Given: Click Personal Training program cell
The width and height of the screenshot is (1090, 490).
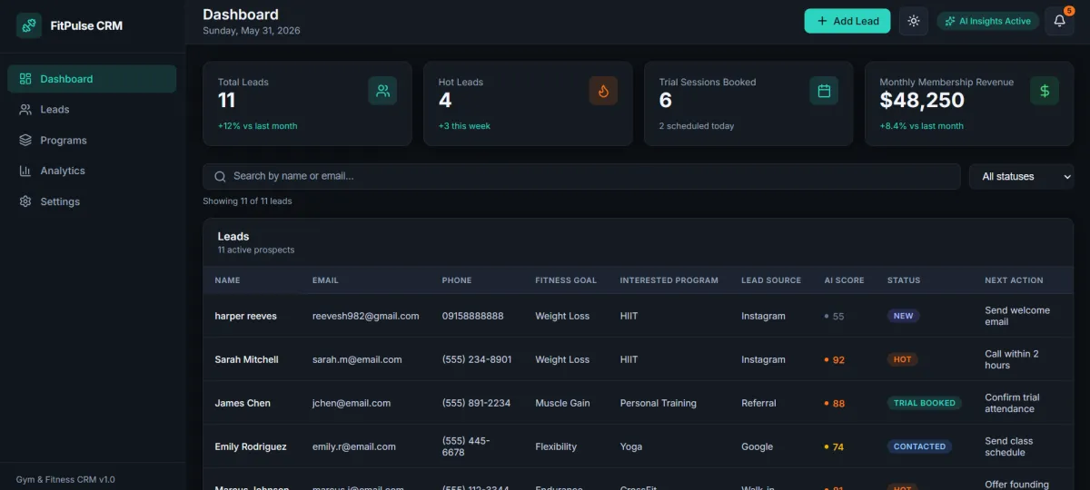Looking at the screenshot, I should [659, 404].
